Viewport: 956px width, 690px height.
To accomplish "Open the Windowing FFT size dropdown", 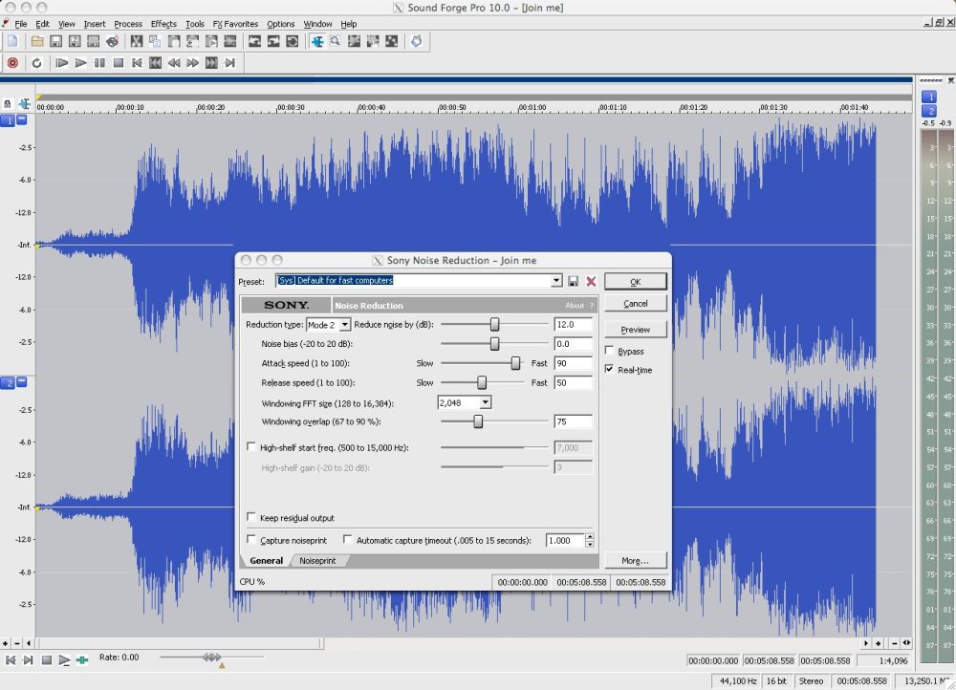I will (x=486, y=403).
